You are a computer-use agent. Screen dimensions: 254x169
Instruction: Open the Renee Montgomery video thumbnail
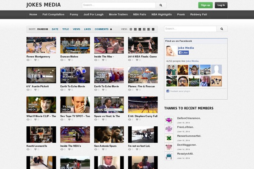[x=41, y=45]
